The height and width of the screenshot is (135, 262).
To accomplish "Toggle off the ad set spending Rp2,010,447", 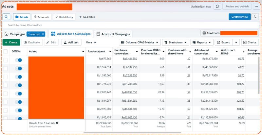I will pos(18,93).
